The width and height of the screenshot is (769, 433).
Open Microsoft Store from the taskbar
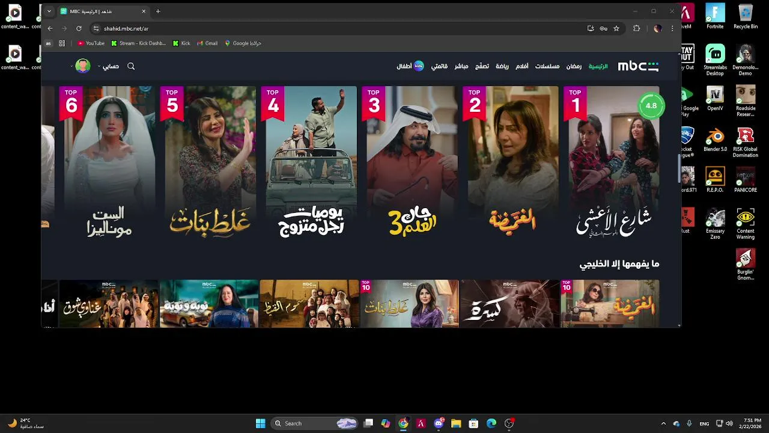coord(473,423)
